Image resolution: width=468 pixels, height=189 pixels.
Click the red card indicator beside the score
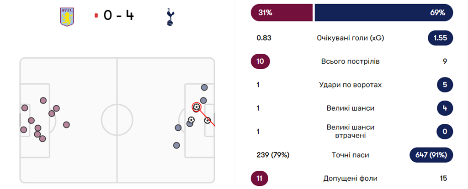[x=96, y=15]
